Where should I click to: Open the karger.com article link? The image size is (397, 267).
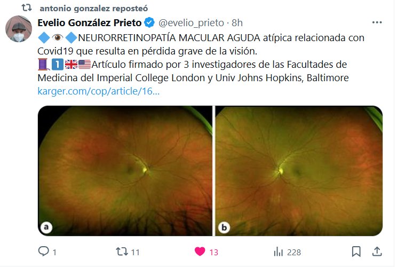99,91
